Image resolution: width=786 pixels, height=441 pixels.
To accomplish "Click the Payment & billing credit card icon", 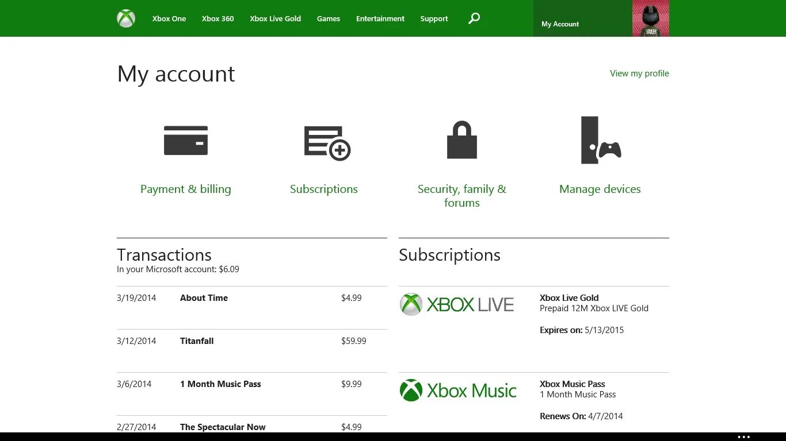I will (185, 140).
